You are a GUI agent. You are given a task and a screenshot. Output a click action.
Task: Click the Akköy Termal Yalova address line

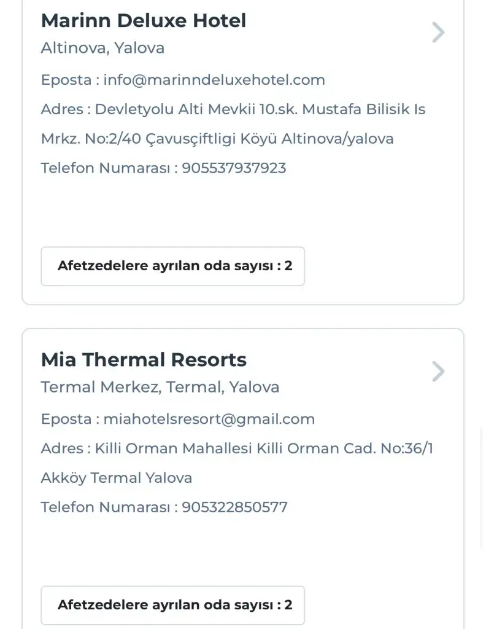click(117, 477)
